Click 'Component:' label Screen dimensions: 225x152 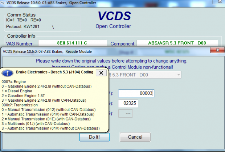pos(123,44)
